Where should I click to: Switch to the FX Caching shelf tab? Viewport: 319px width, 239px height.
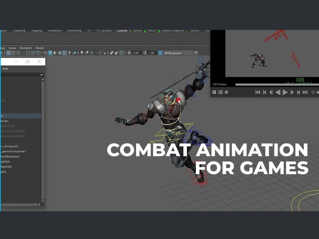104,31
